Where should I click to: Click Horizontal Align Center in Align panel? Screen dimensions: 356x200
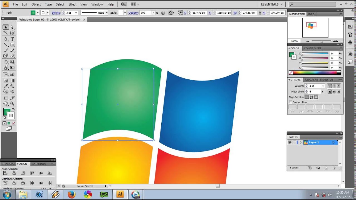[14, 173]
